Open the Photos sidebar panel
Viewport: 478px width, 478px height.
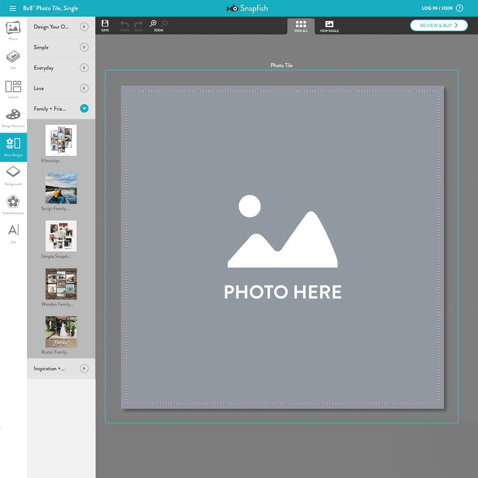pyautogui.click(x=13, y=31)
